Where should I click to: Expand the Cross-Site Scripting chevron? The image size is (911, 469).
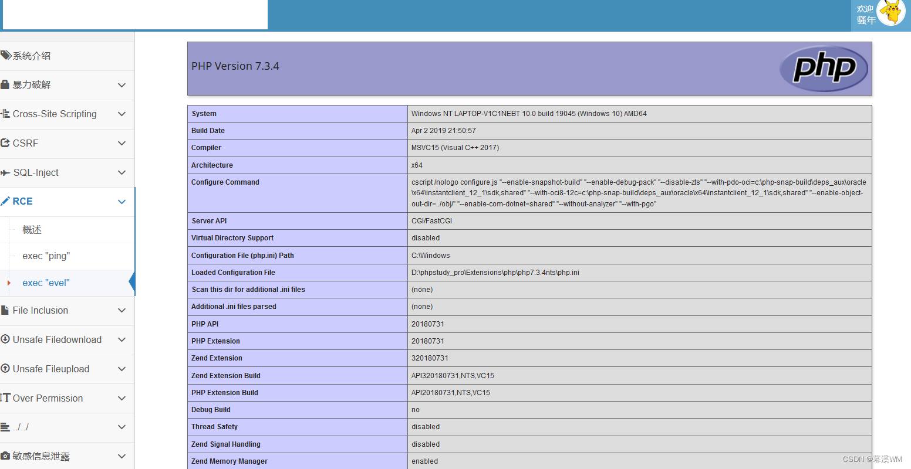coord(122,114)
